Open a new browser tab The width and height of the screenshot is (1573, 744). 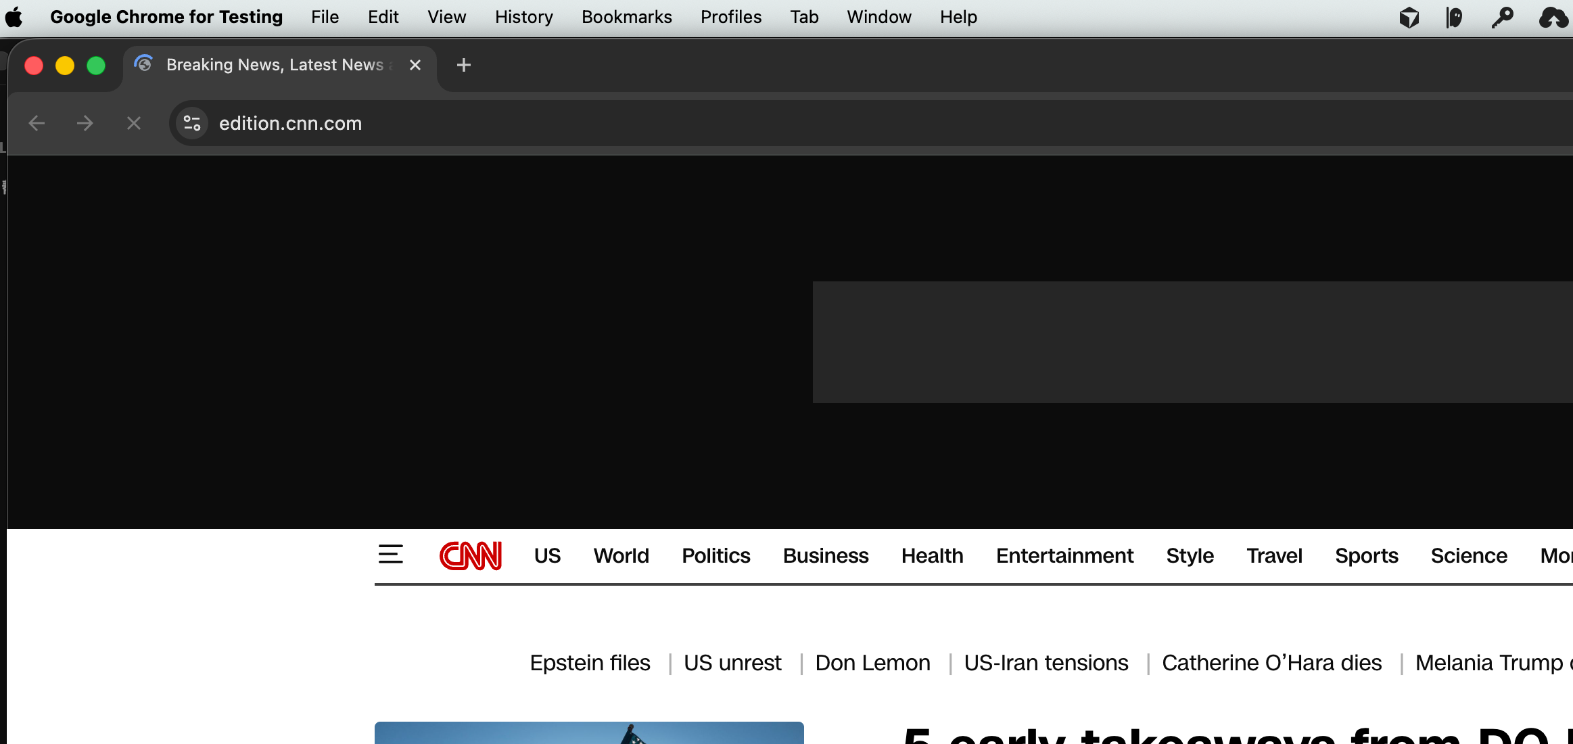[x=463, y=65]
